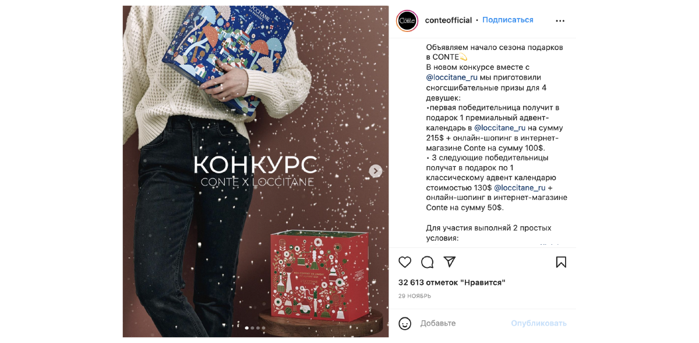Select the last carousel dot indicator
The width and height of the screenshot is (699, 343).
tap(263, 328)
